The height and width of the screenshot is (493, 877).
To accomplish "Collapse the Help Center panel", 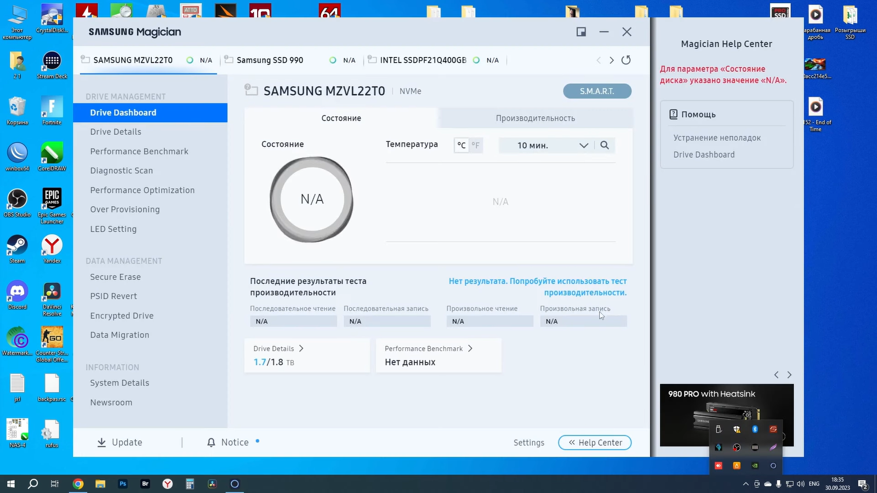I will [595, 443].
